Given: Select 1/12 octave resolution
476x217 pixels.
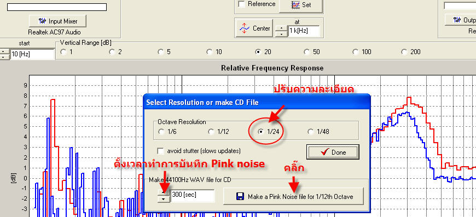Looking at the screenshot, I should (x=211, y=132).
